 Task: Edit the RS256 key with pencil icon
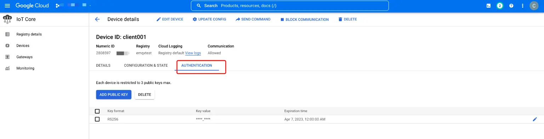point(535,119)
